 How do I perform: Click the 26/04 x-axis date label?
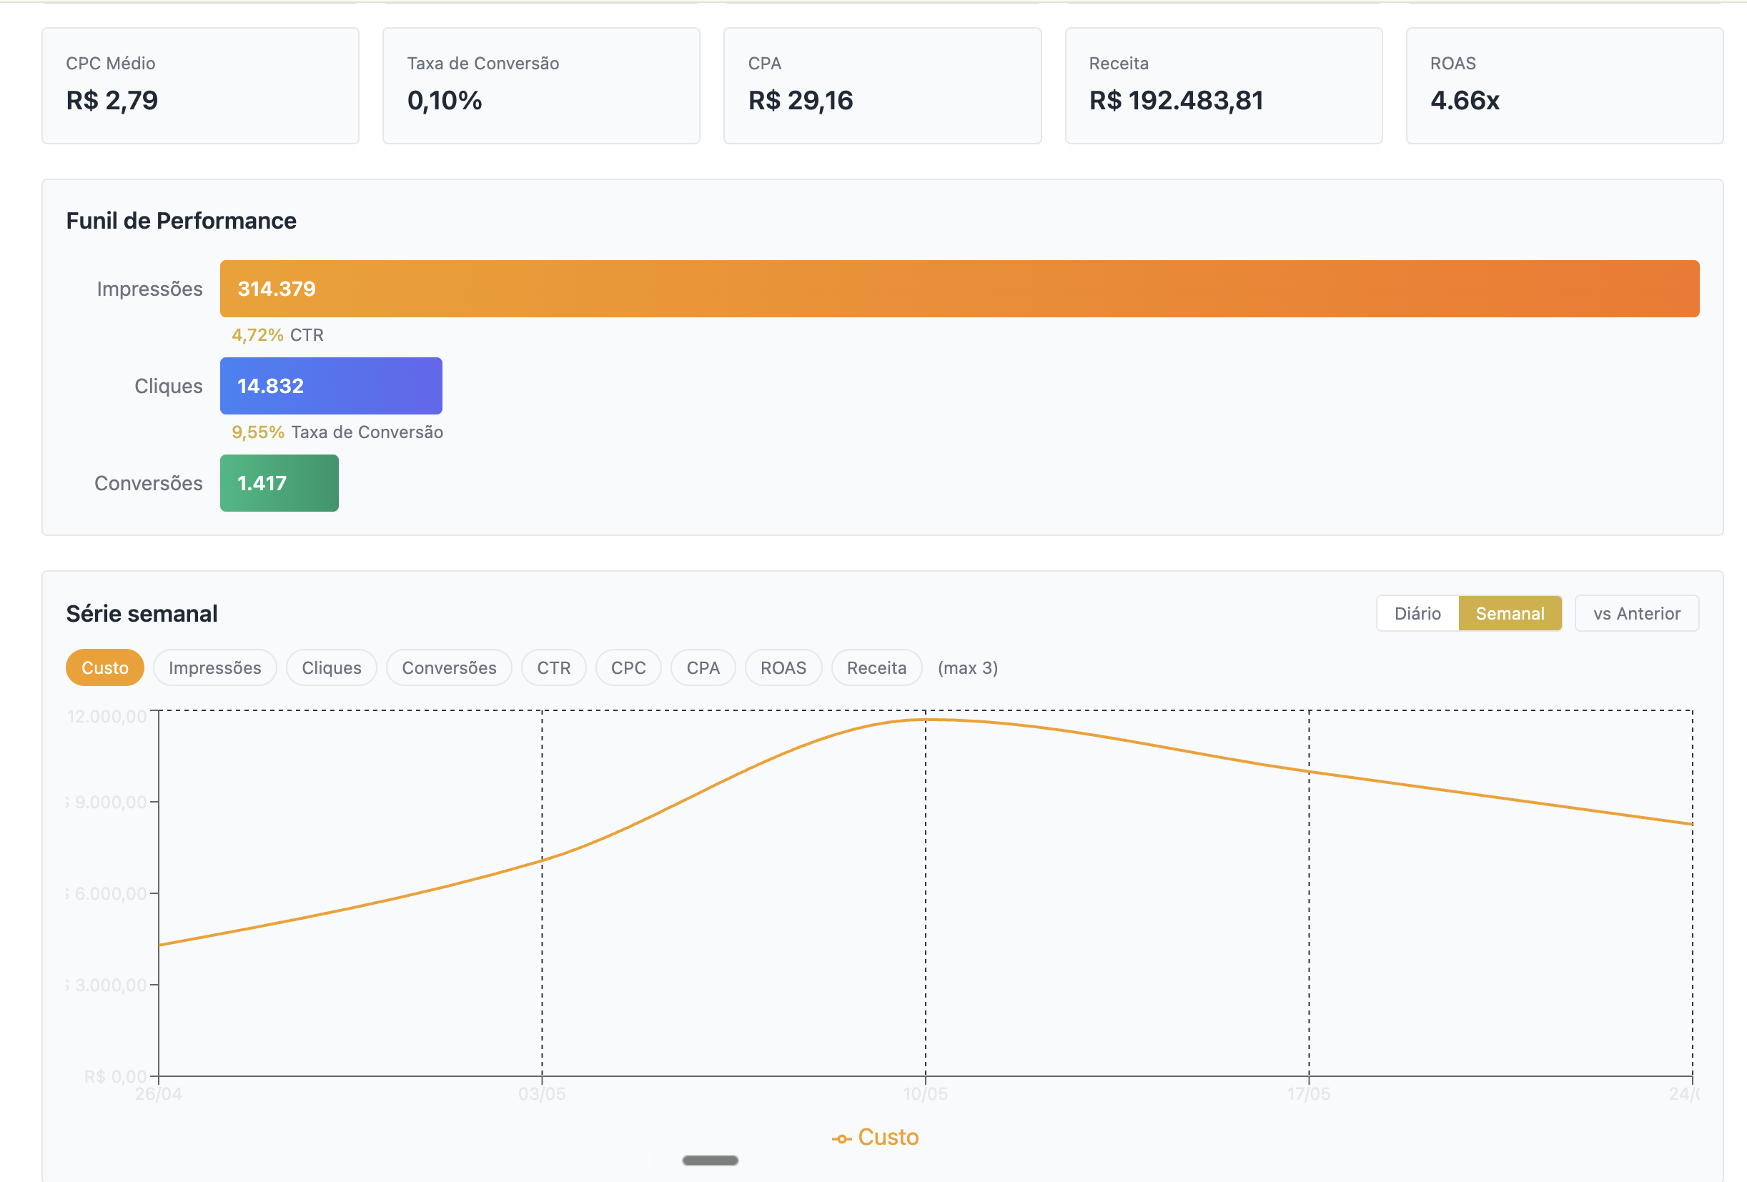pyautogui.click(x=159, y=1093)
